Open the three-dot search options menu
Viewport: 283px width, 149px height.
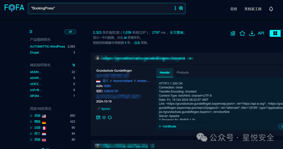[175, 8]
